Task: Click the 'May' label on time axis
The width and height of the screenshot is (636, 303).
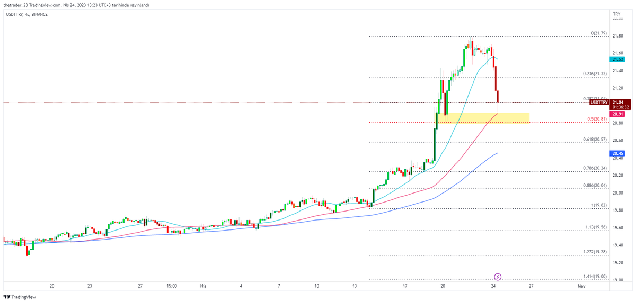Action: [581, 286]
